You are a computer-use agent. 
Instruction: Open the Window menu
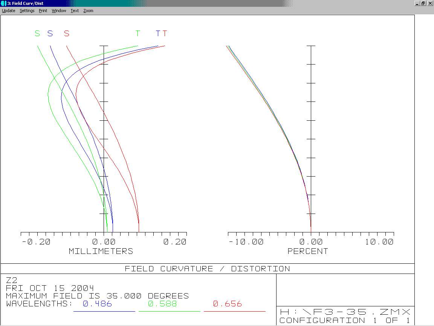[59, 11]
